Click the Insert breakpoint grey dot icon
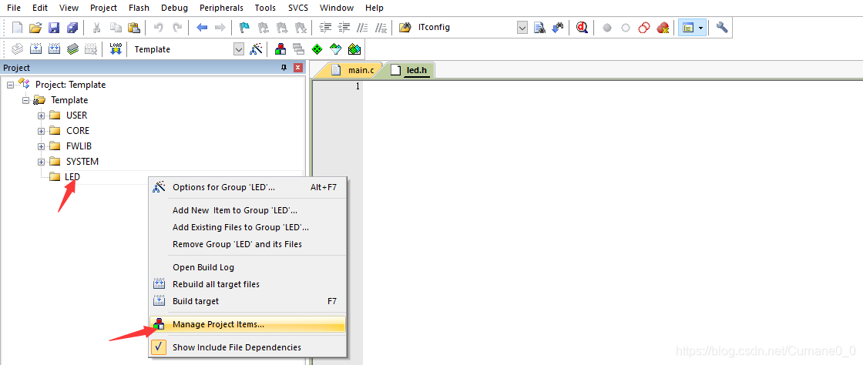Viewport: 863px width, 365px height. click(607, 28)
